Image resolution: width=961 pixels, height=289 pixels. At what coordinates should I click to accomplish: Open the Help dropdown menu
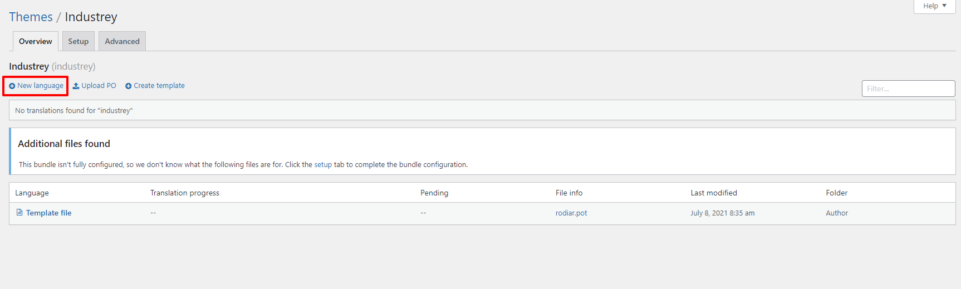[x=934, y=6]
